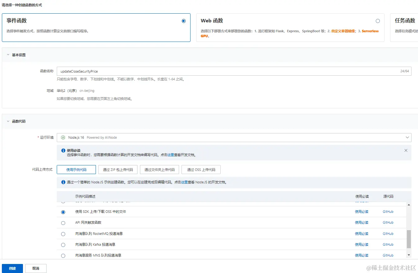Click the 运行环境 field label

point(47,137)
